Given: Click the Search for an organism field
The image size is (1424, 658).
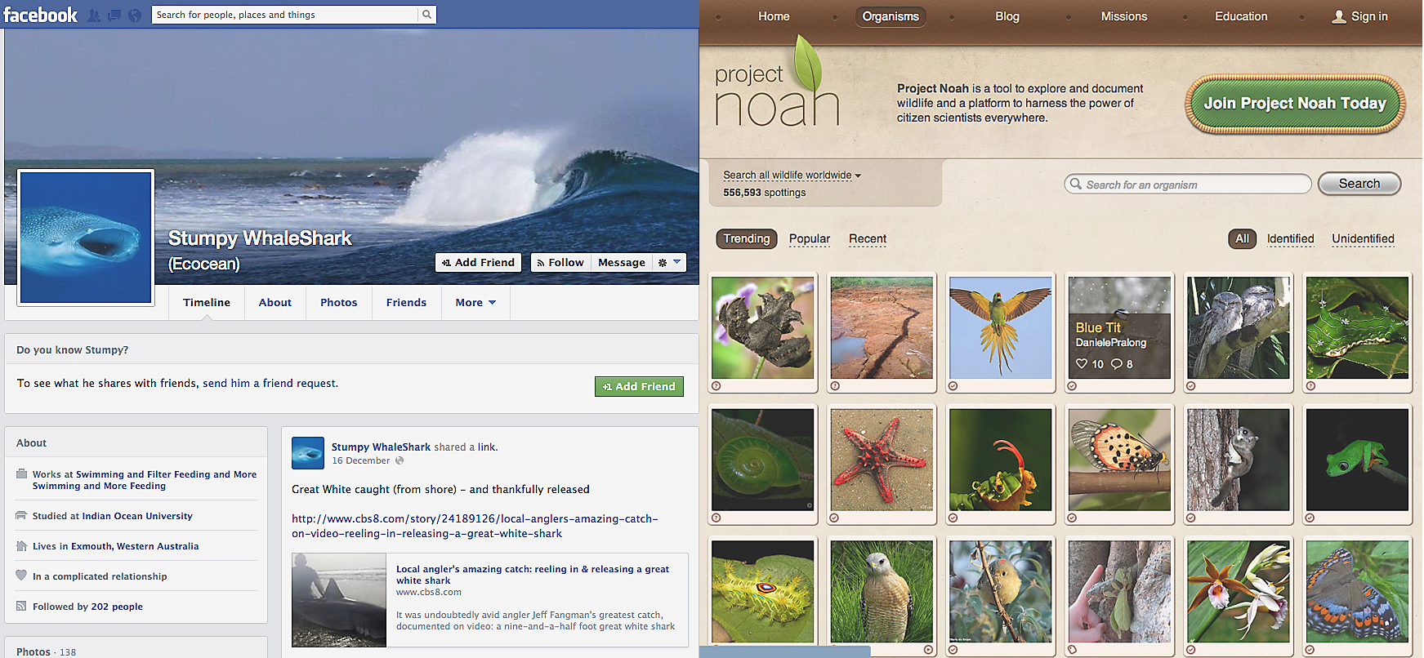Looking at the screenshot, I should tap(1188, 185).
